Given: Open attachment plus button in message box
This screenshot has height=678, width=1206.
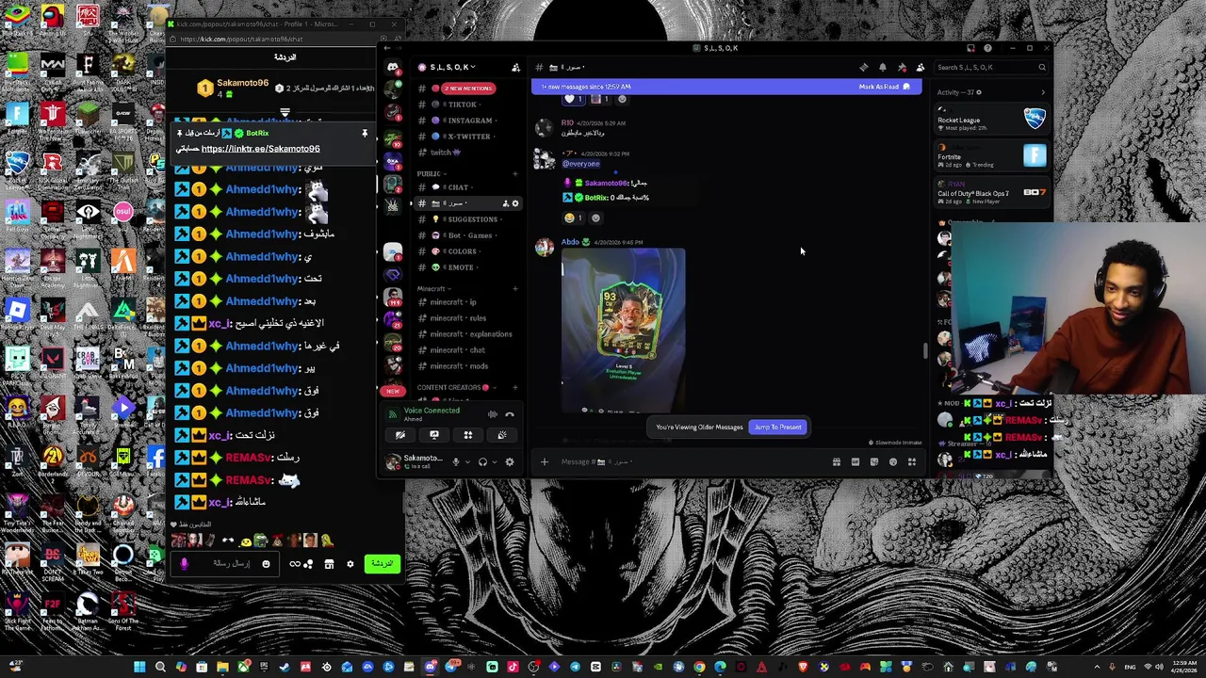Looking at the screenshot, I should point(544,461).
